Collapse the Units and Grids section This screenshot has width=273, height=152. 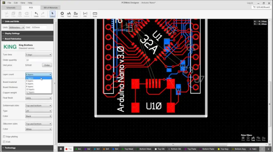27,21
